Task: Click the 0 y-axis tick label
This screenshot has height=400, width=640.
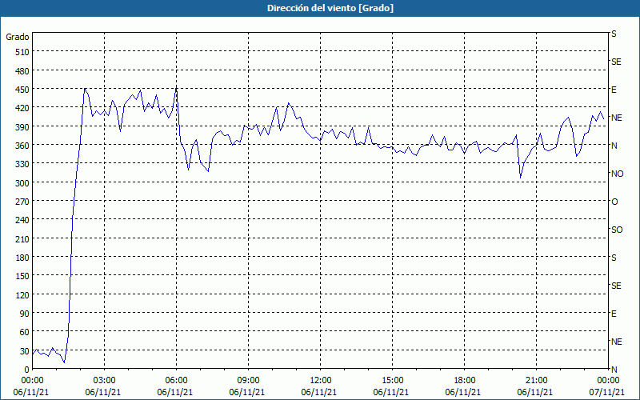Action: click(x=27, y=370)
